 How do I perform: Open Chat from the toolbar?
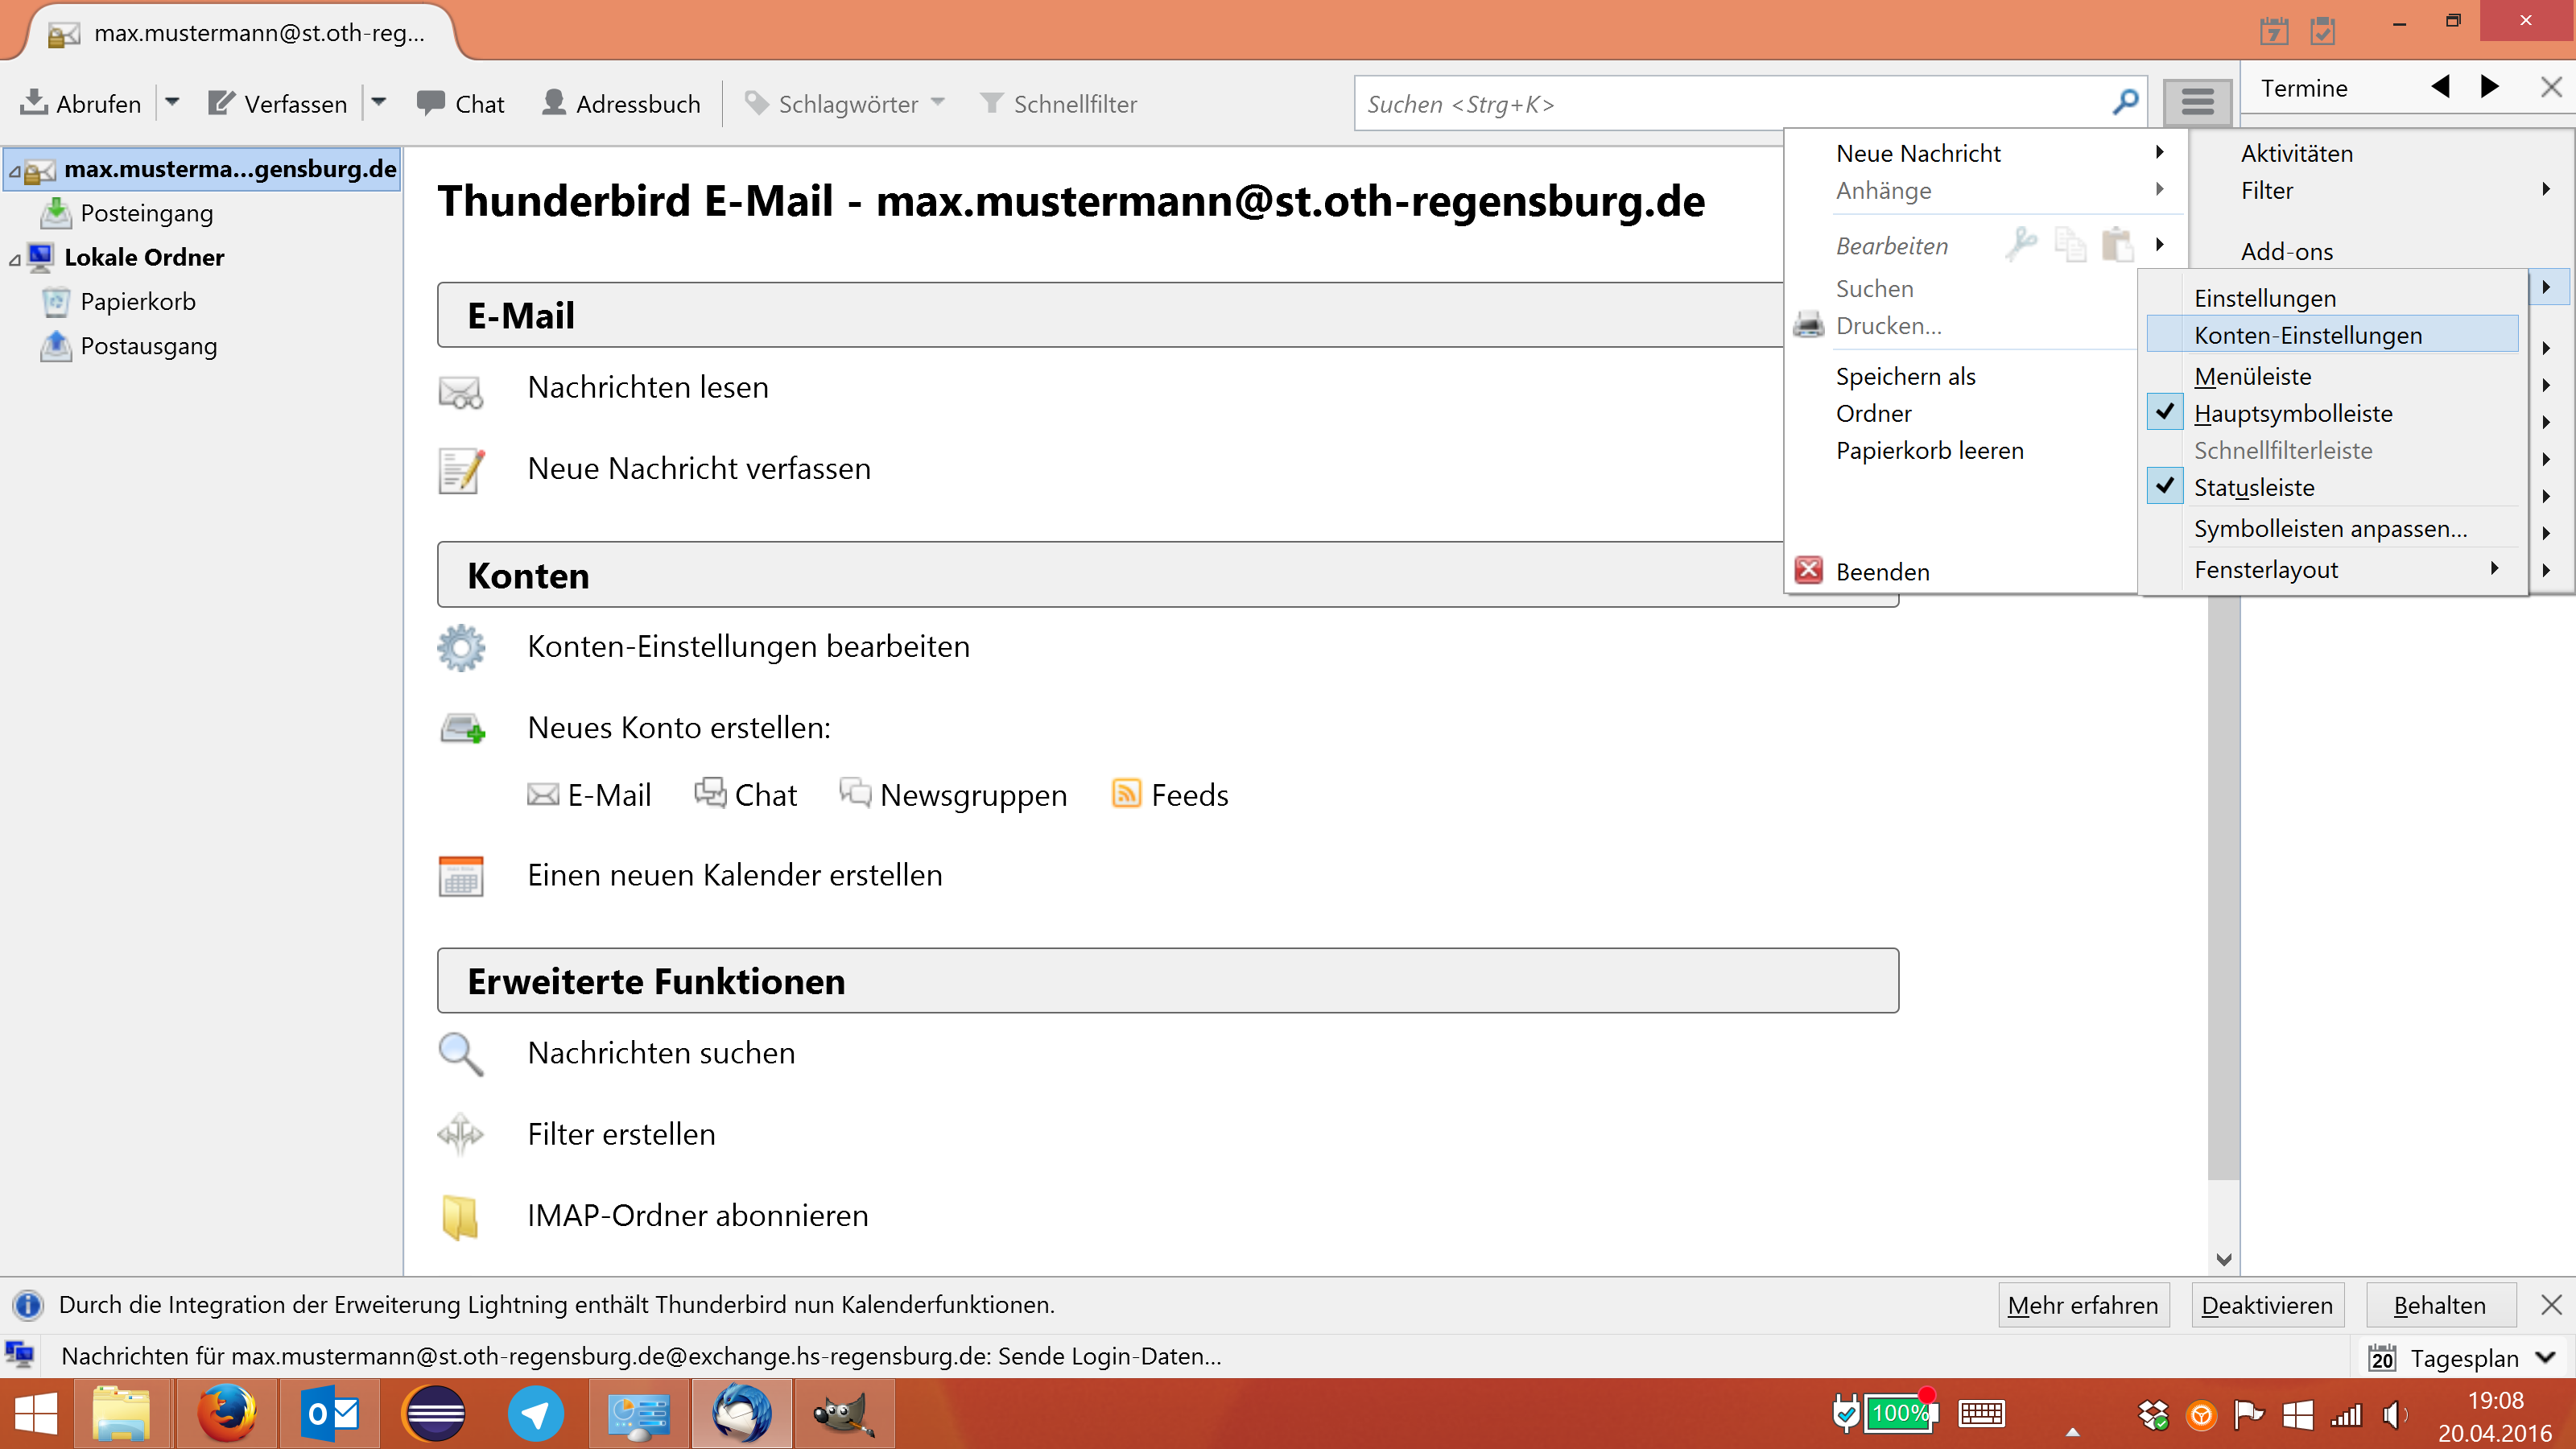(460, 103)
